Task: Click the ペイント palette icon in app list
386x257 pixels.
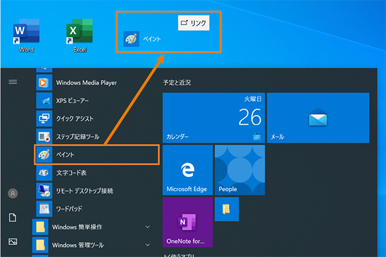Action: (x=44, y=155)
